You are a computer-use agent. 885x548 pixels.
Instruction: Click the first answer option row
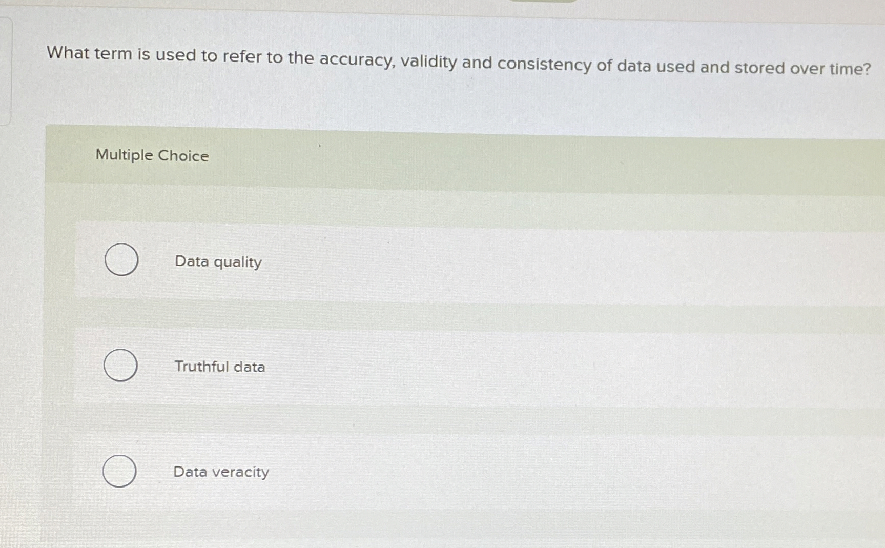(x=359, y=260)
